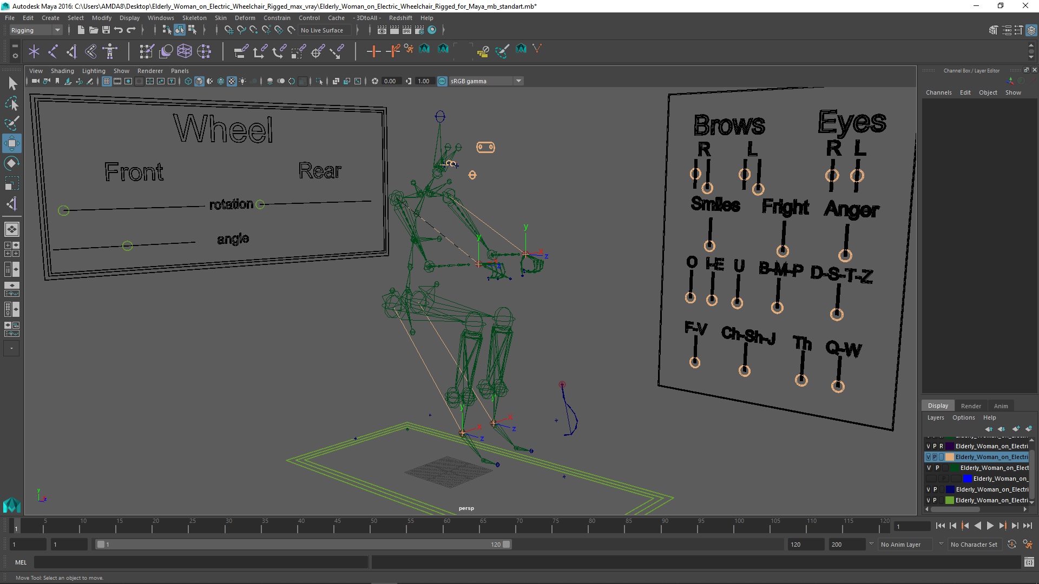This screenshot has height=584, width=1039.
Task: Switch to the Anim layer tab
Action: [1001, 406]
